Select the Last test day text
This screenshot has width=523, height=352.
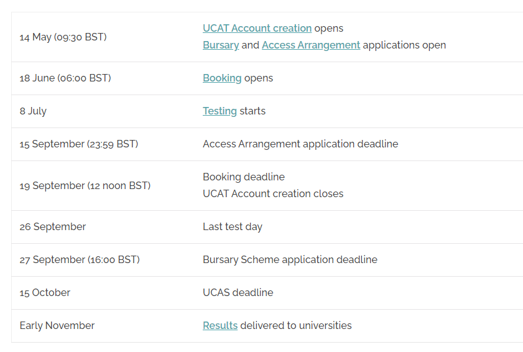[233, 227]
